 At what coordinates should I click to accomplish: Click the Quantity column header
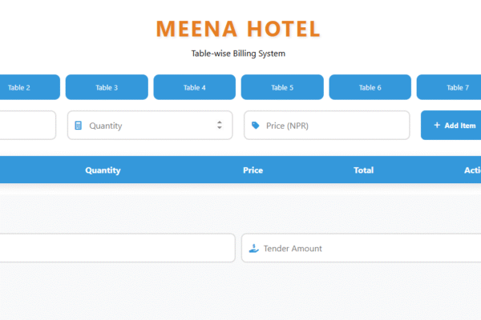pyautogui.click(x=103, y=170)
